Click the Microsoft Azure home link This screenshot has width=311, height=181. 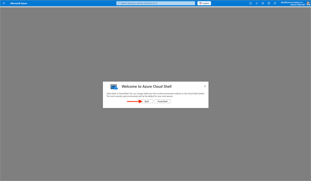(x=19, y=3)
